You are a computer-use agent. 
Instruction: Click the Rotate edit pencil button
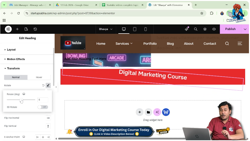pos(48,85)
